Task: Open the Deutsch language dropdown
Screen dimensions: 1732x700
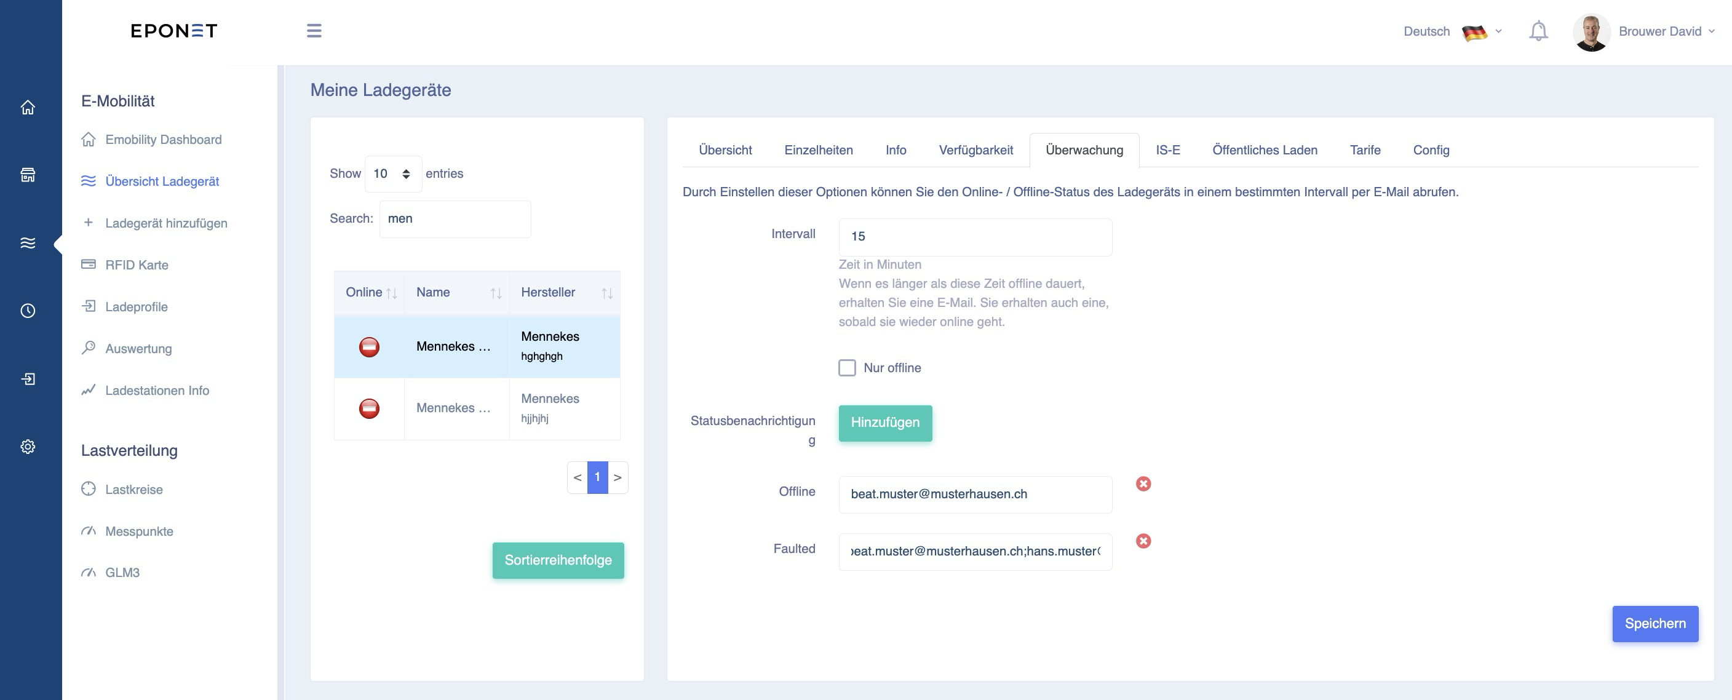Action: [x=1452, y=31]
